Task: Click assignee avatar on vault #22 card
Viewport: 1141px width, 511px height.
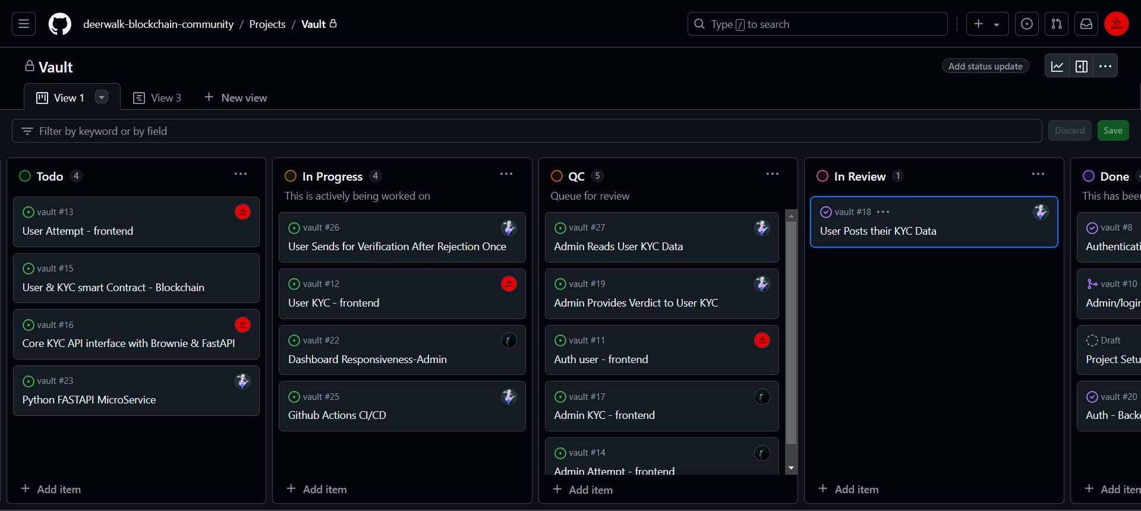Action: pyautogui.click(x=509, y=340)
